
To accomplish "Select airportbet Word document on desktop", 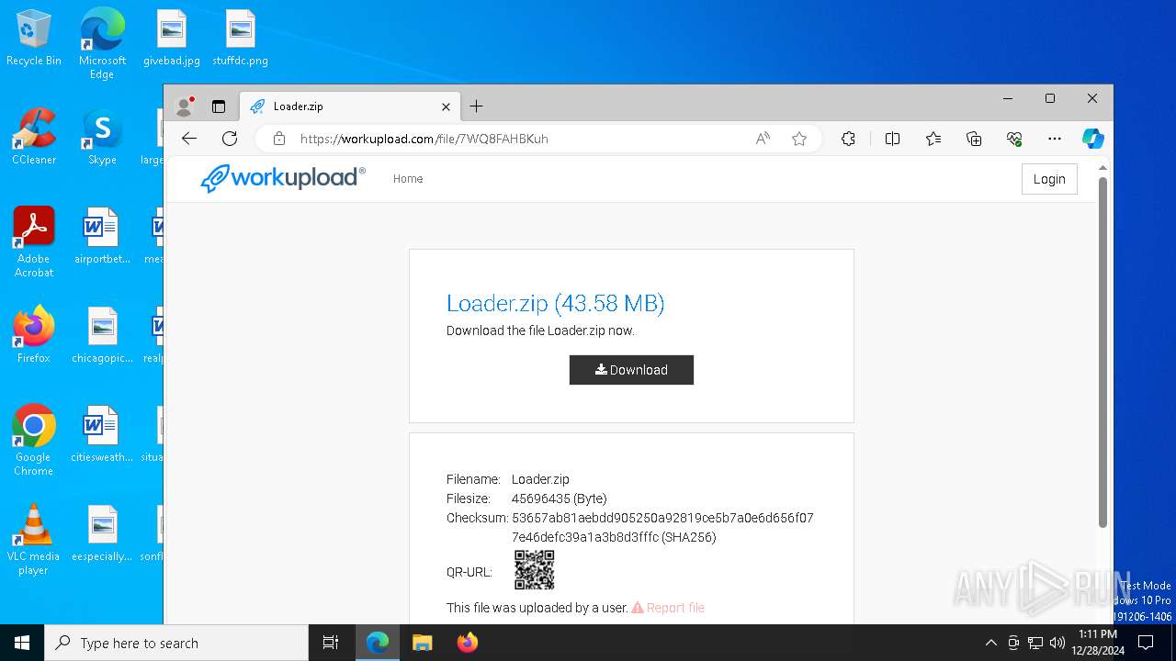I will 102,237.
